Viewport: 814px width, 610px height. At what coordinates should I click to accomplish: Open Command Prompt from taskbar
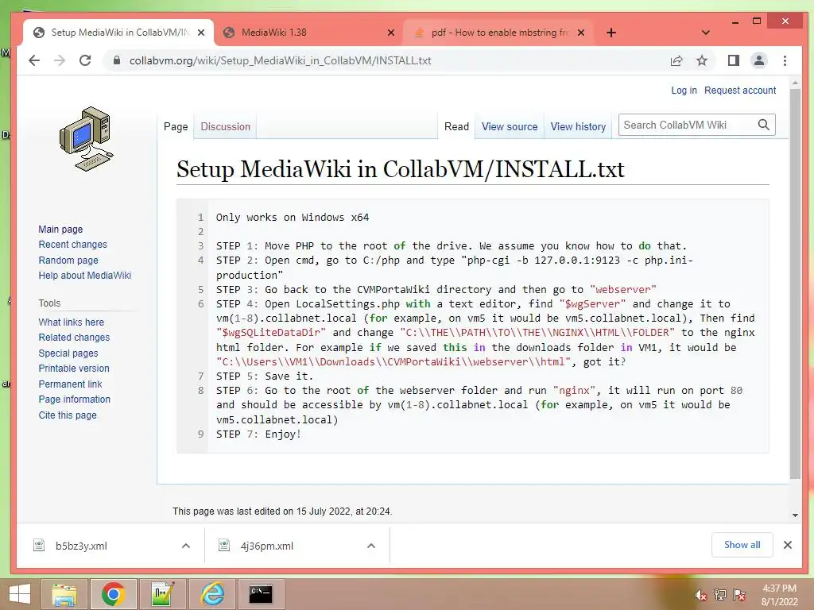point(261,594)
